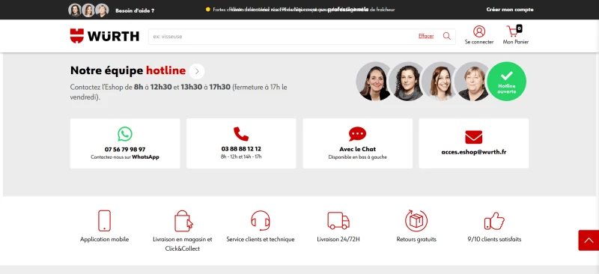Click the green Hotline ouverte badge

(x=507, y=82)
